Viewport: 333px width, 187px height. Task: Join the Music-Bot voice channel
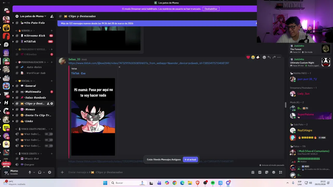(x=34, y=158)
